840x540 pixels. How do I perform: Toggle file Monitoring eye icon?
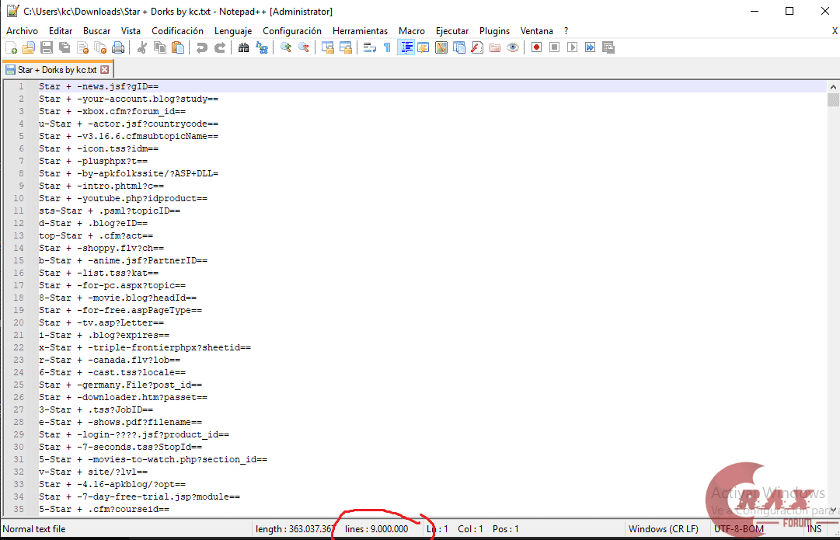513,47
